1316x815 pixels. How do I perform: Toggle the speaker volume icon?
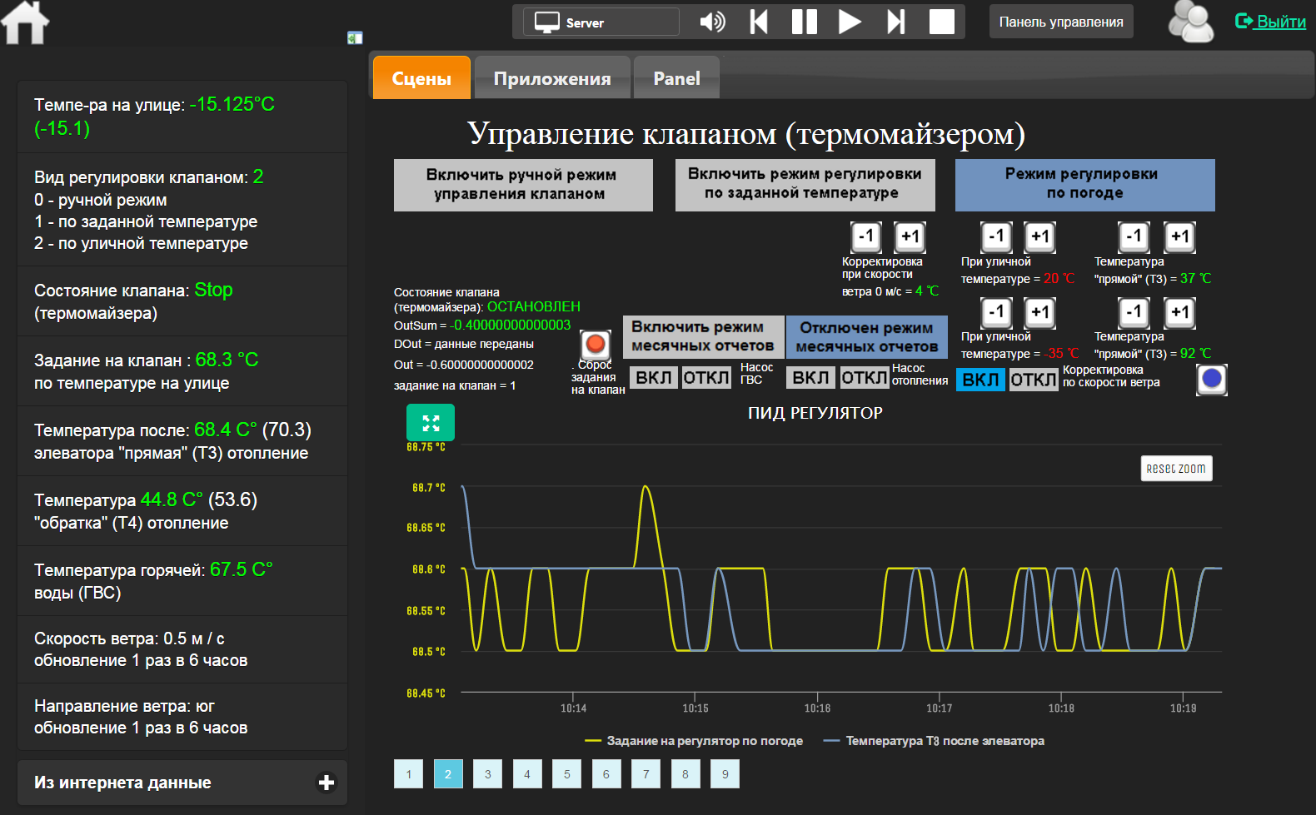click(x=712, y=22)
